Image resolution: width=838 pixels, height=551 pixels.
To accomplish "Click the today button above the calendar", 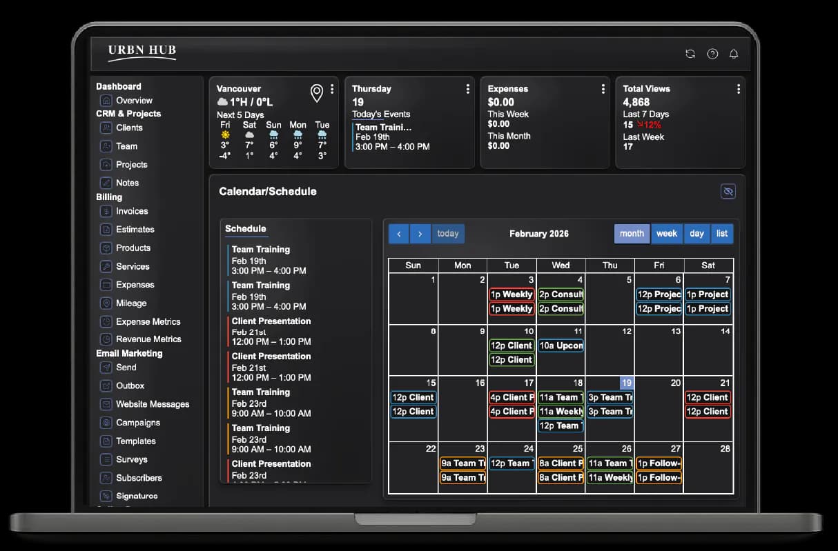I will coord(447,234).
